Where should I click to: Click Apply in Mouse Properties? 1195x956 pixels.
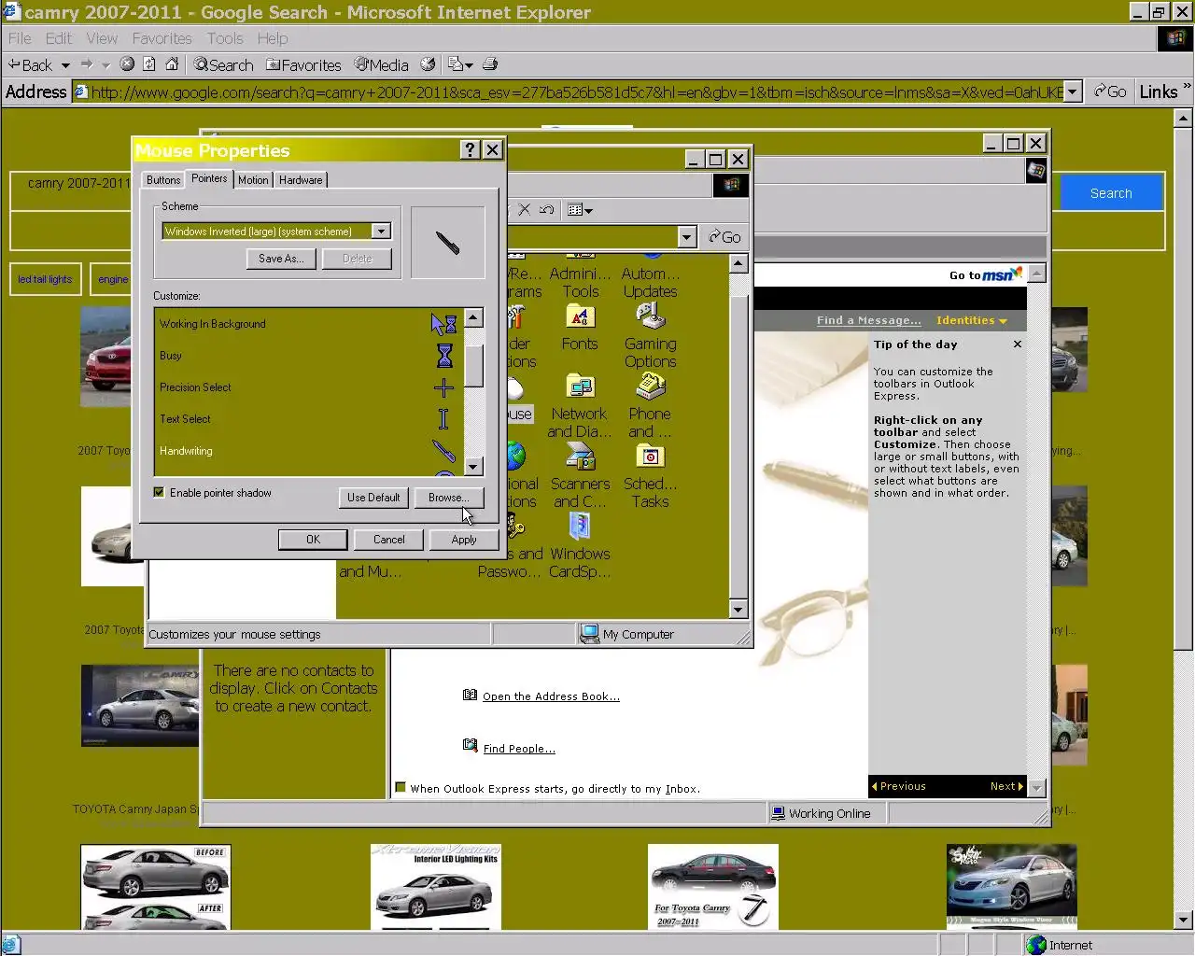tap(464, 539)
